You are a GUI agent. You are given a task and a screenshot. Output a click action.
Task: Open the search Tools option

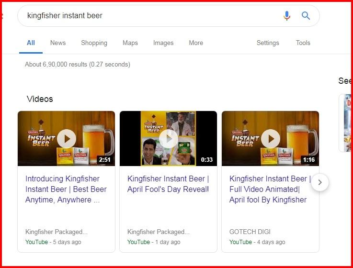point(303,43)
